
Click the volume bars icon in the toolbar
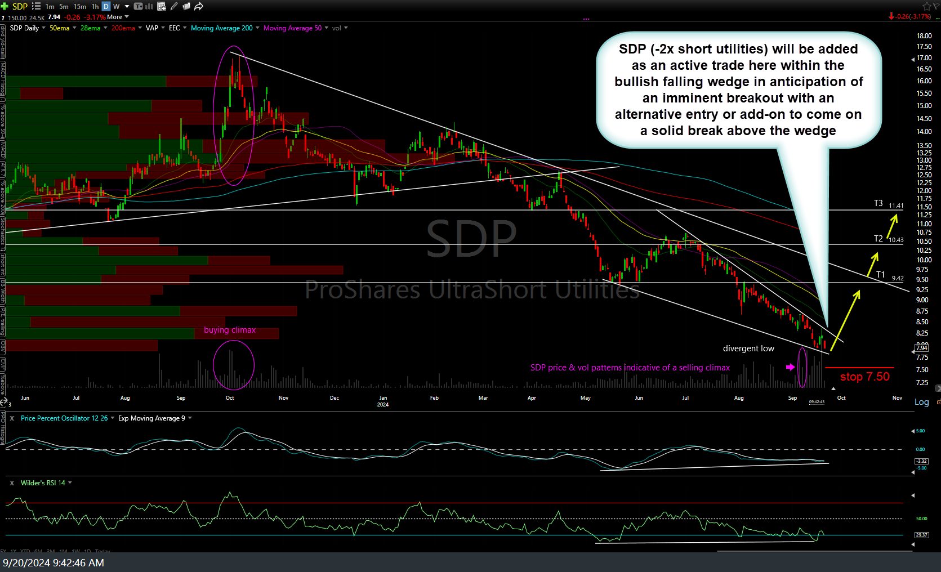pos(148,6)
